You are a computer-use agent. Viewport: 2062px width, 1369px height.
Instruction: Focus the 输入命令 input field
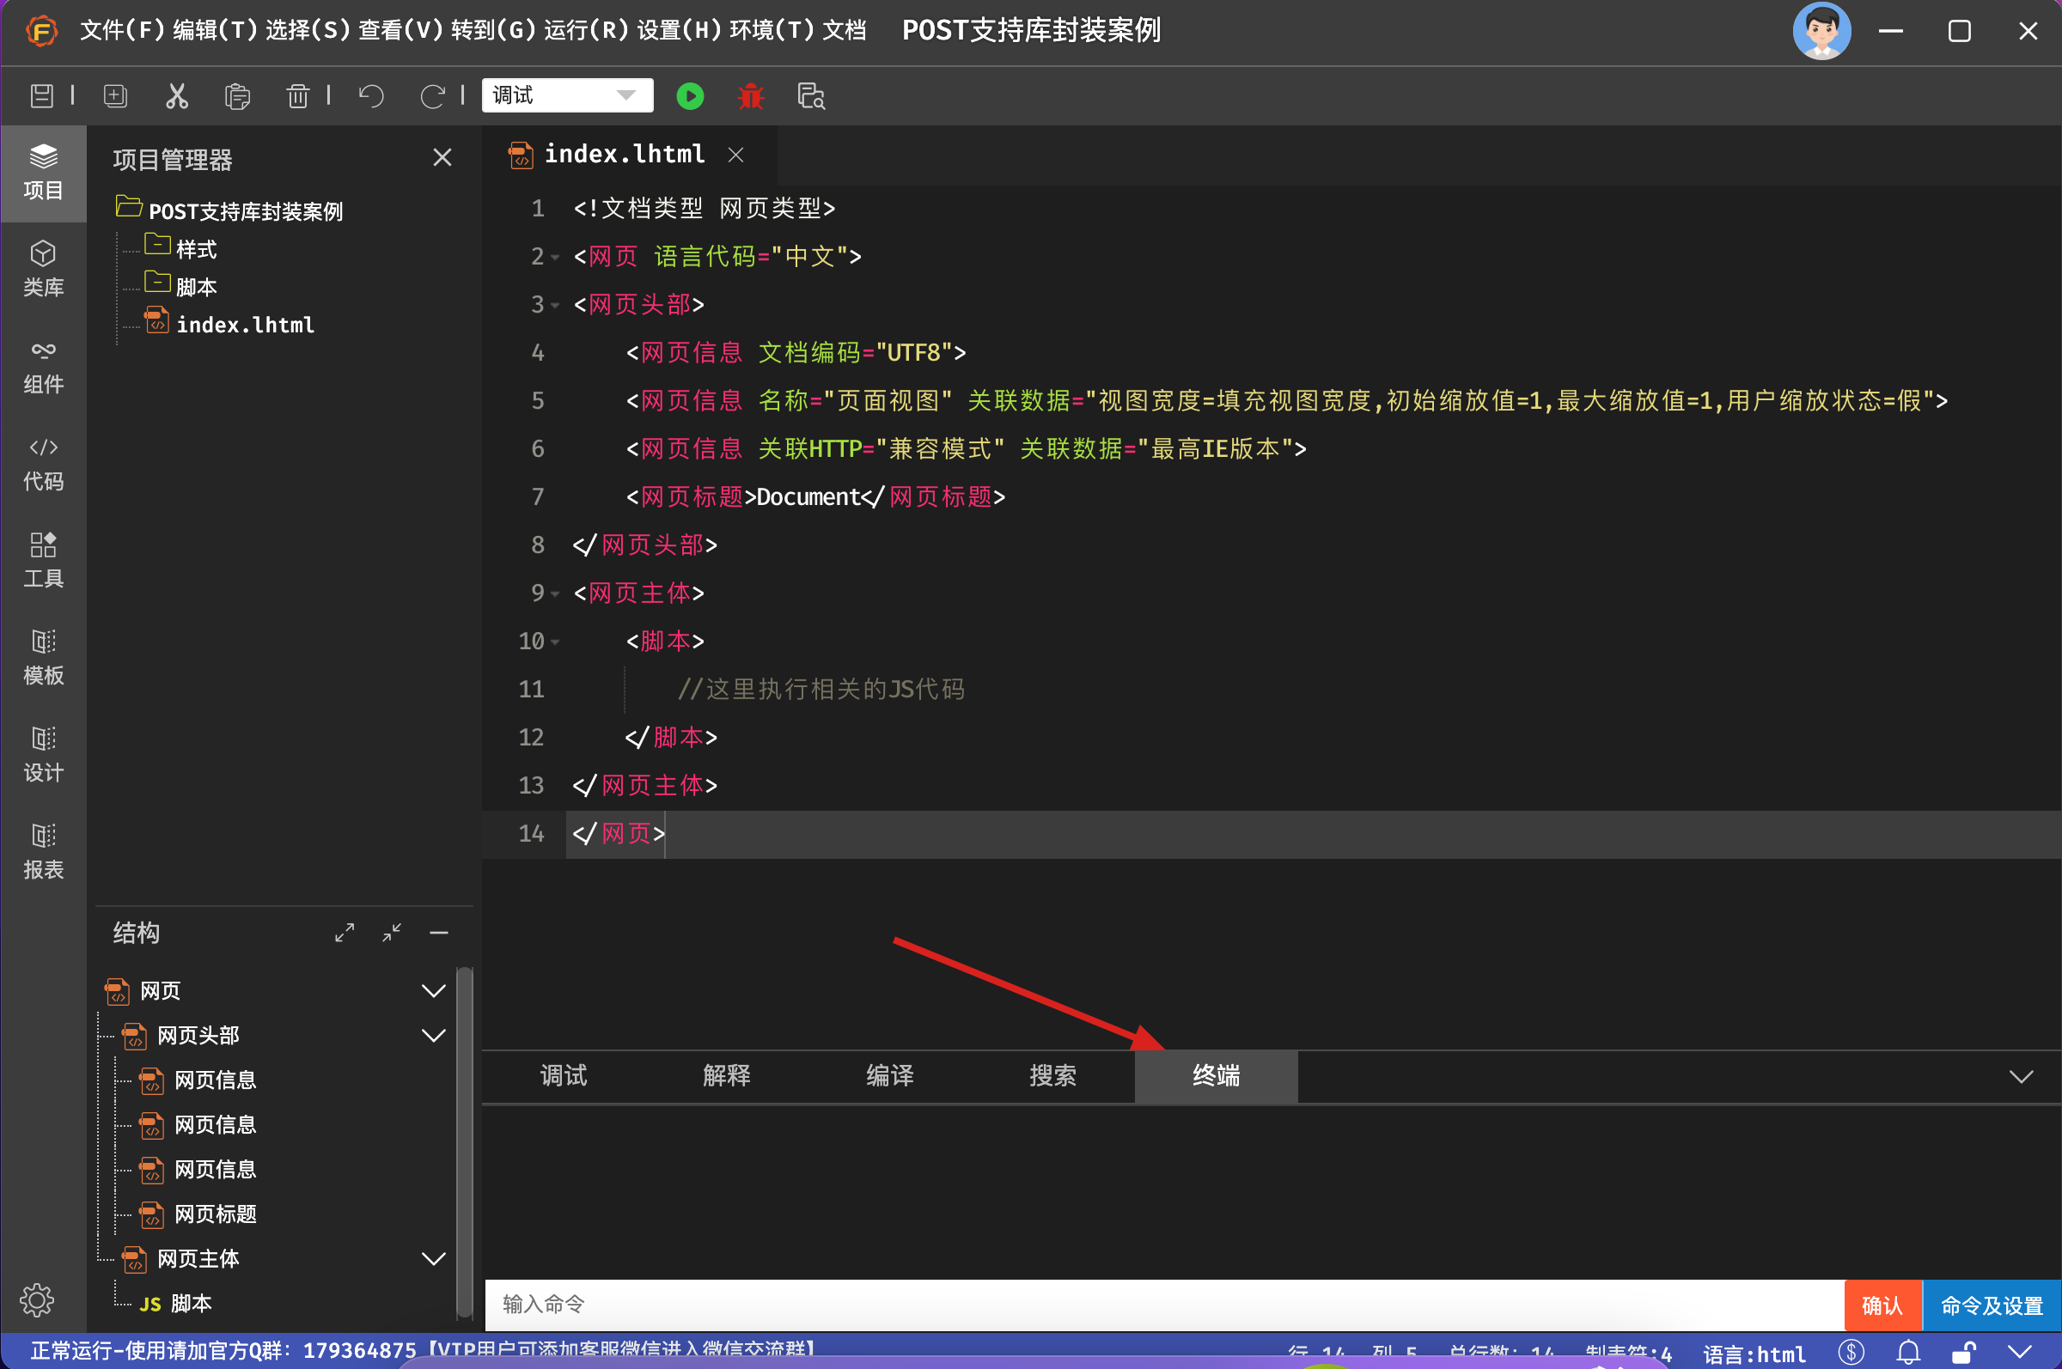click(x=1164, y=1305)
